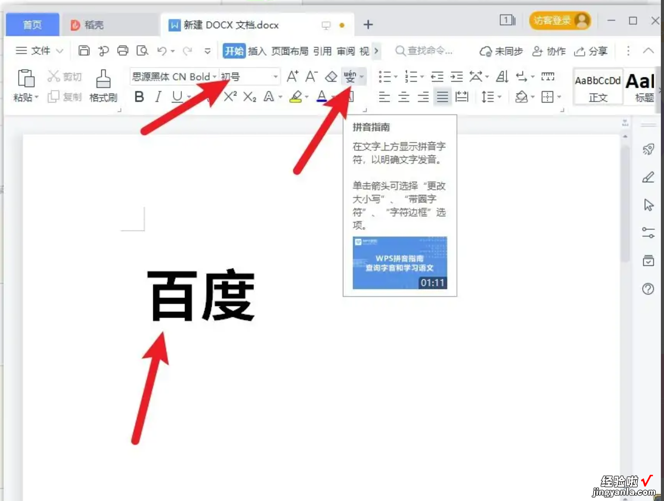This screenshot has width=664, height=501.
Task: Click the help question mark icon in sidebar
Action: pyautogui.click(x=648, y=288)
